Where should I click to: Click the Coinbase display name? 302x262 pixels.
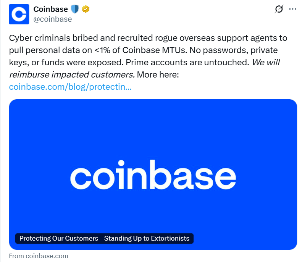[50, 9]
